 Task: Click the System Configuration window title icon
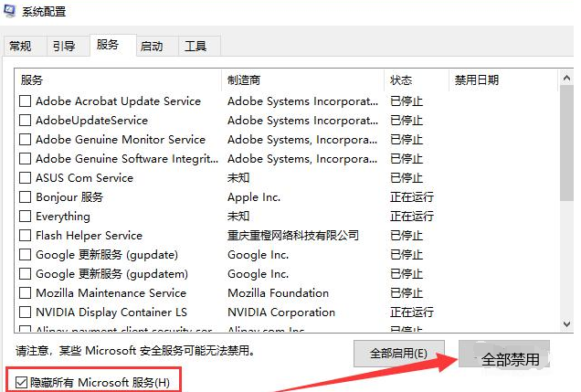(x=11, y=14)
